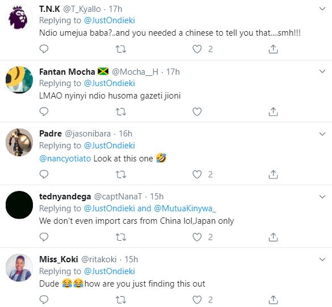Image resolution: width=332 pixels, height=307 pixels.
Task: Like Fantan Mocha's tweet
Action: (x=197, y=112)
